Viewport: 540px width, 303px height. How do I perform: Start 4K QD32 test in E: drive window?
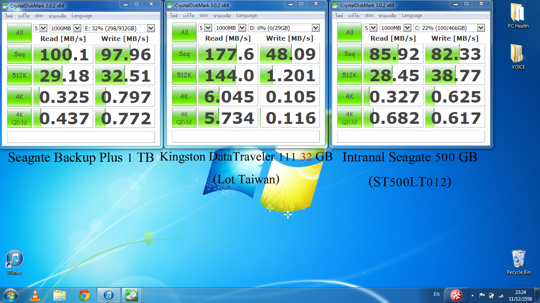[19, 118]
